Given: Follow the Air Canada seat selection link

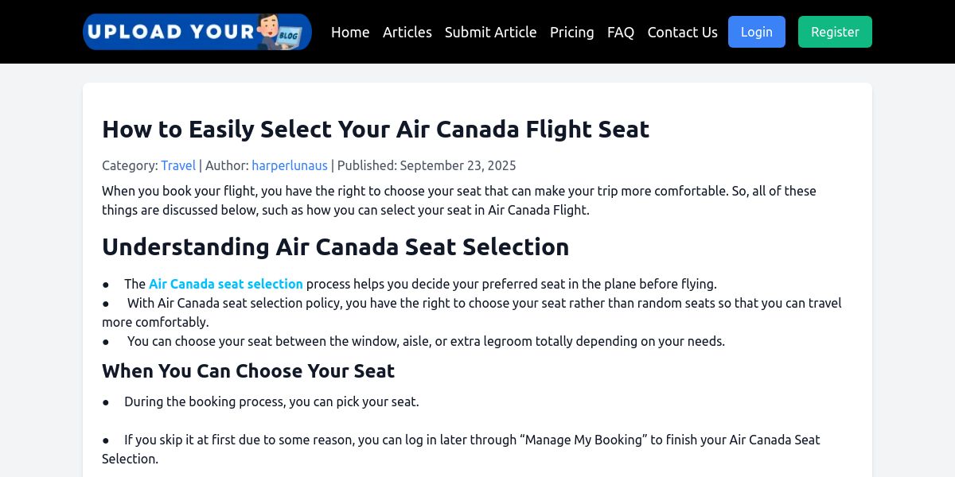Looking at the screenshot, I should tap(226, 284).
